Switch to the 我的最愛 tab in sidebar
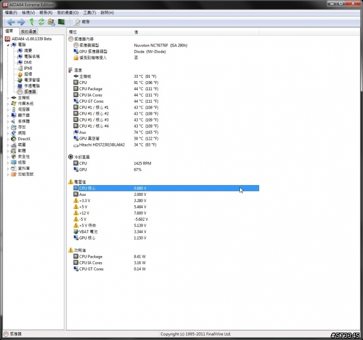 (28, 31)
